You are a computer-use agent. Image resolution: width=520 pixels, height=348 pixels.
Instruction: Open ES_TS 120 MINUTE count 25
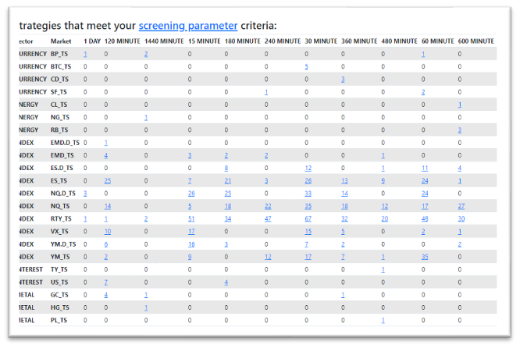(108, 181)
